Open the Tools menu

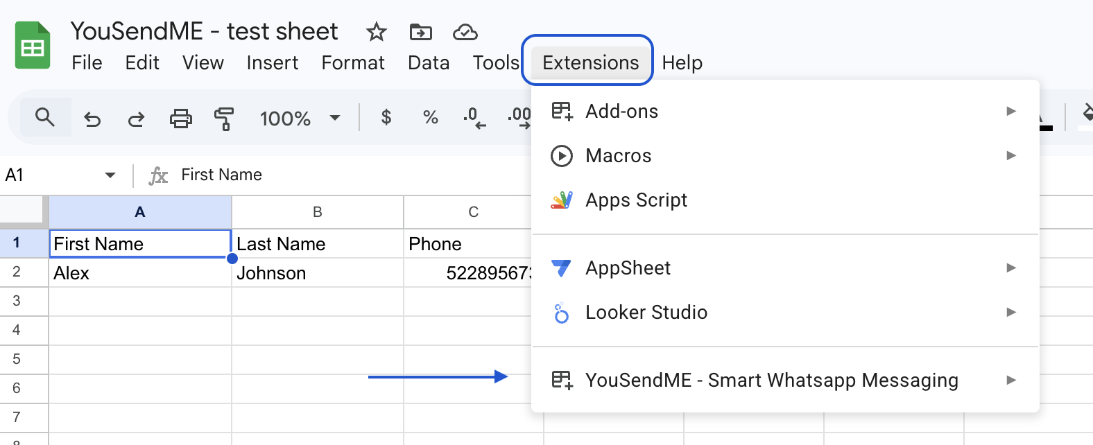[x=495, y=63]
